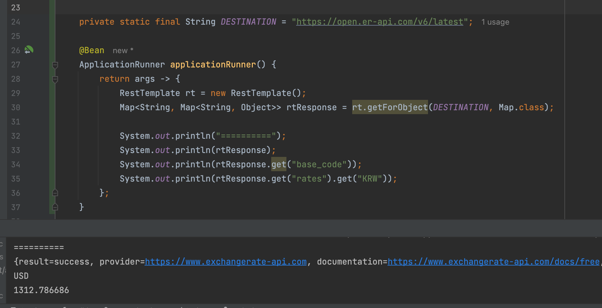602x308 pixels.
Task: Click the ApplicationRunner return type on line 27
Action: pyautogui.click(x=122, y=65)
